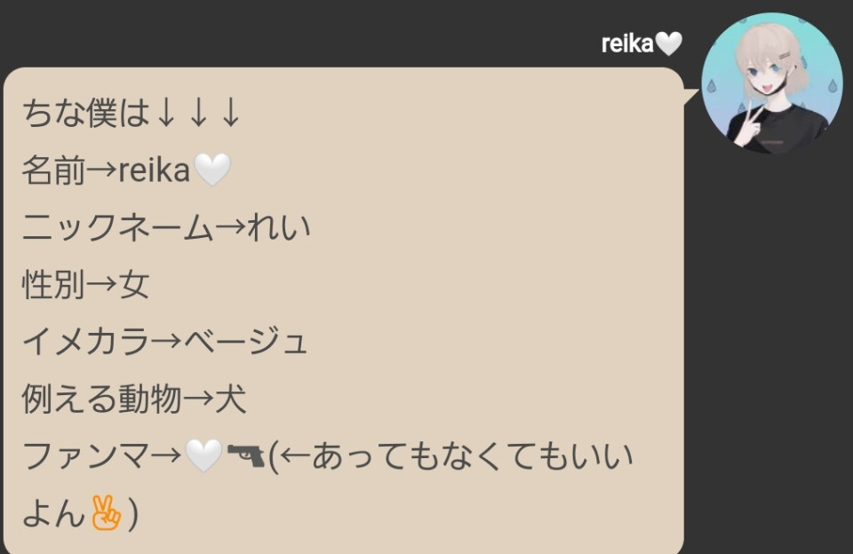Click the 性別→女 line
Viewport: 853px width, 554px height.
[x=85, y=284]
